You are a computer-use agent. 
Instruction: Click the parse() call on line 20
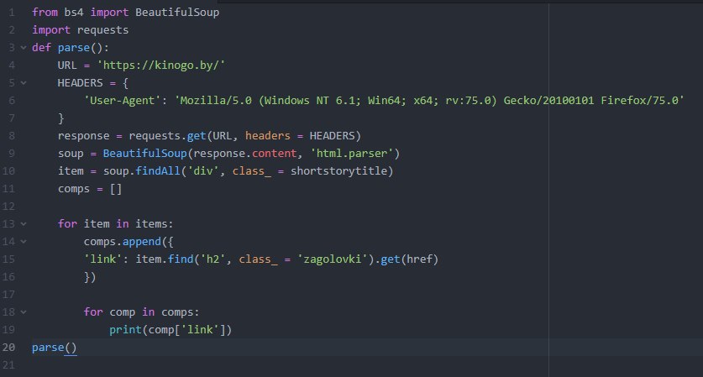click(55, 348)
